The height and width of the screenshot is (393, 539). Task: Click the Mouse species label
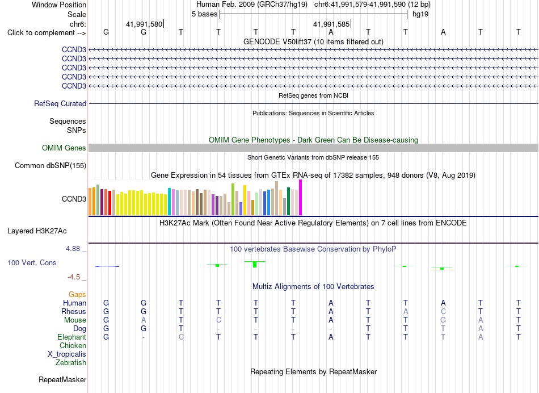75,320
